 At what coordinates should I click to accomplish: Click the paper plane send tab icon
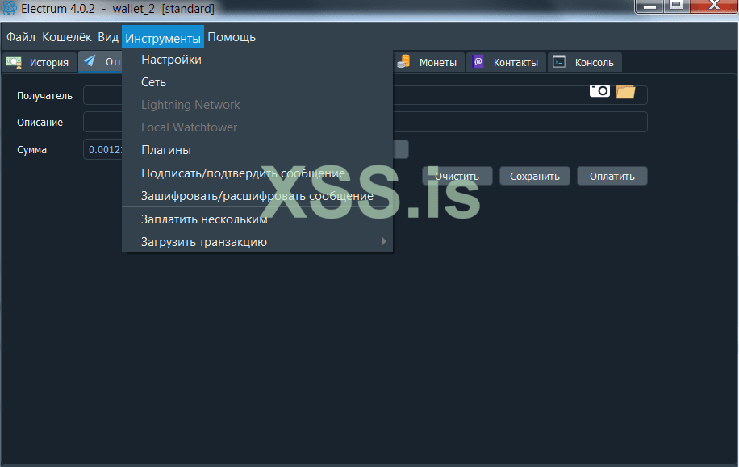[90, 61]
